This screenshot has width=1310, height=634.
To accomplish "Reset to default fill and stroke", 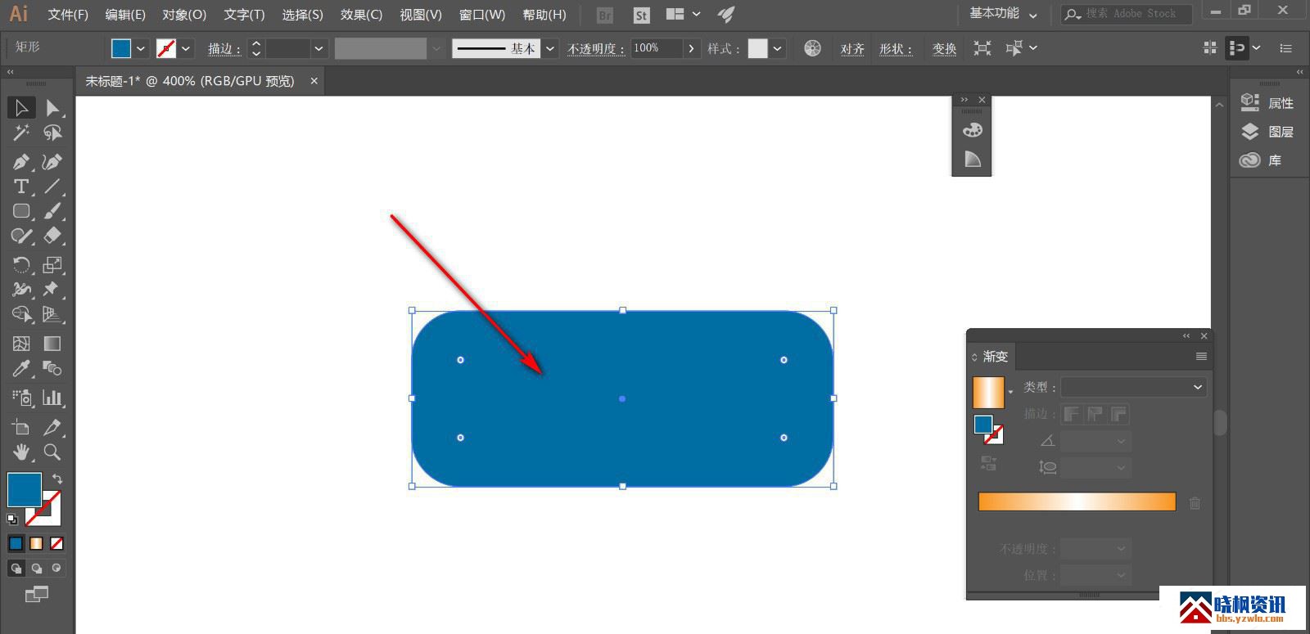I will [x=12, y=519].
